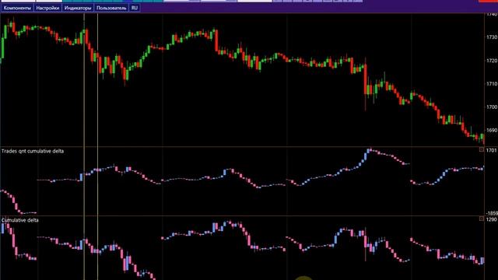Click the square button on Trades qnt cumulative delta panel
This screenshot has width=498, height=280.
coord(482,149)
